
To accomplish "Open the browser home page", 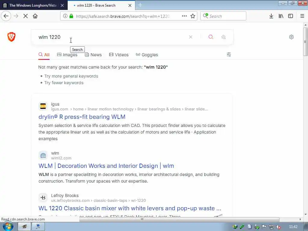I will pos(35,16).
